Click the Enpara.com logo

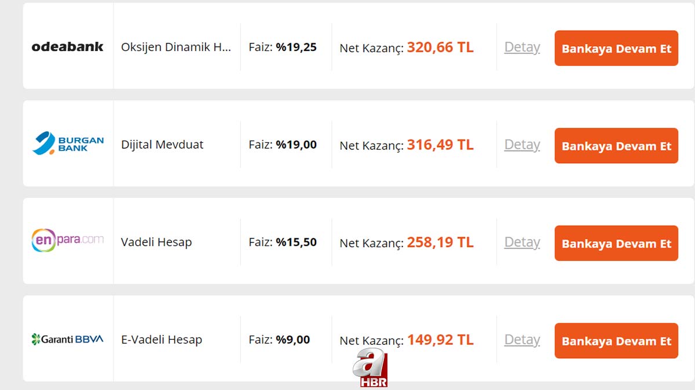(x=68, y=241)
